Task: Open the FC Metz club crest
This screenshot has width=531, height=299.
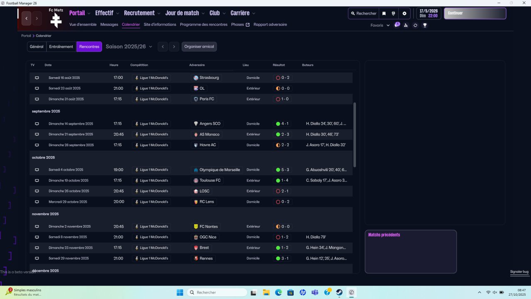Action: click(56, 20)
